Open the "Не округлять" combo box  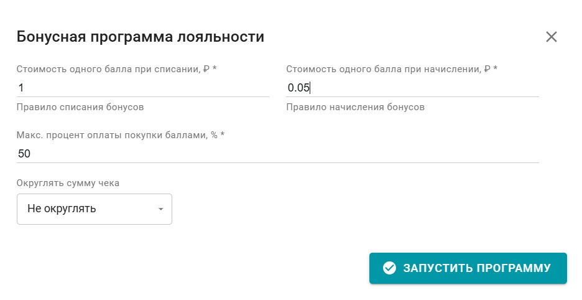pyautogui.click(x=94, y=209)
